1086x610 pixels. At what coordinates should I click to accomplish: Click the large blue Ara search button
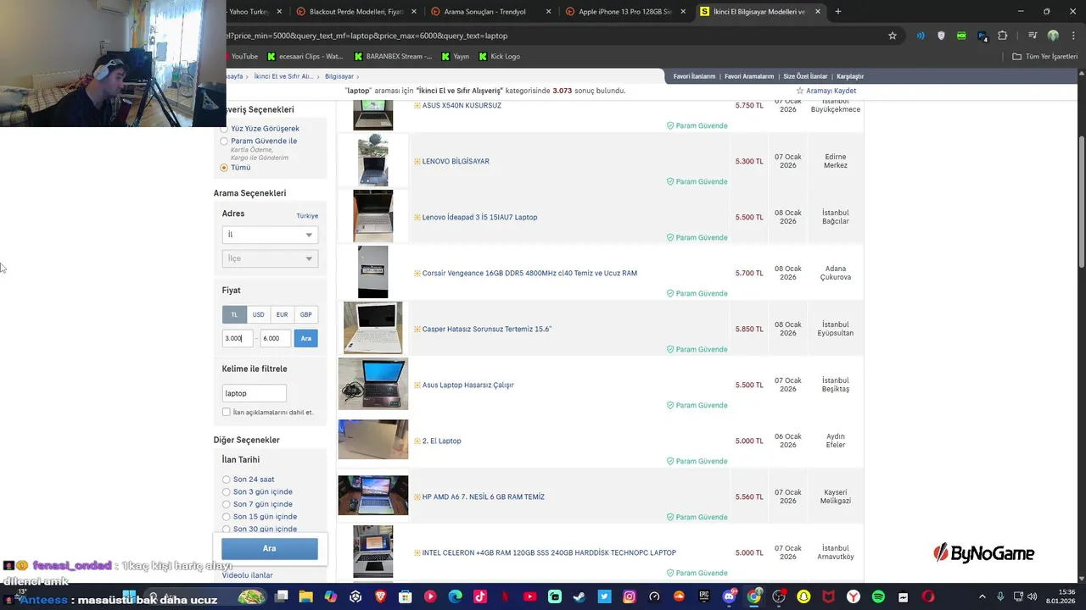tap(270, 548)
